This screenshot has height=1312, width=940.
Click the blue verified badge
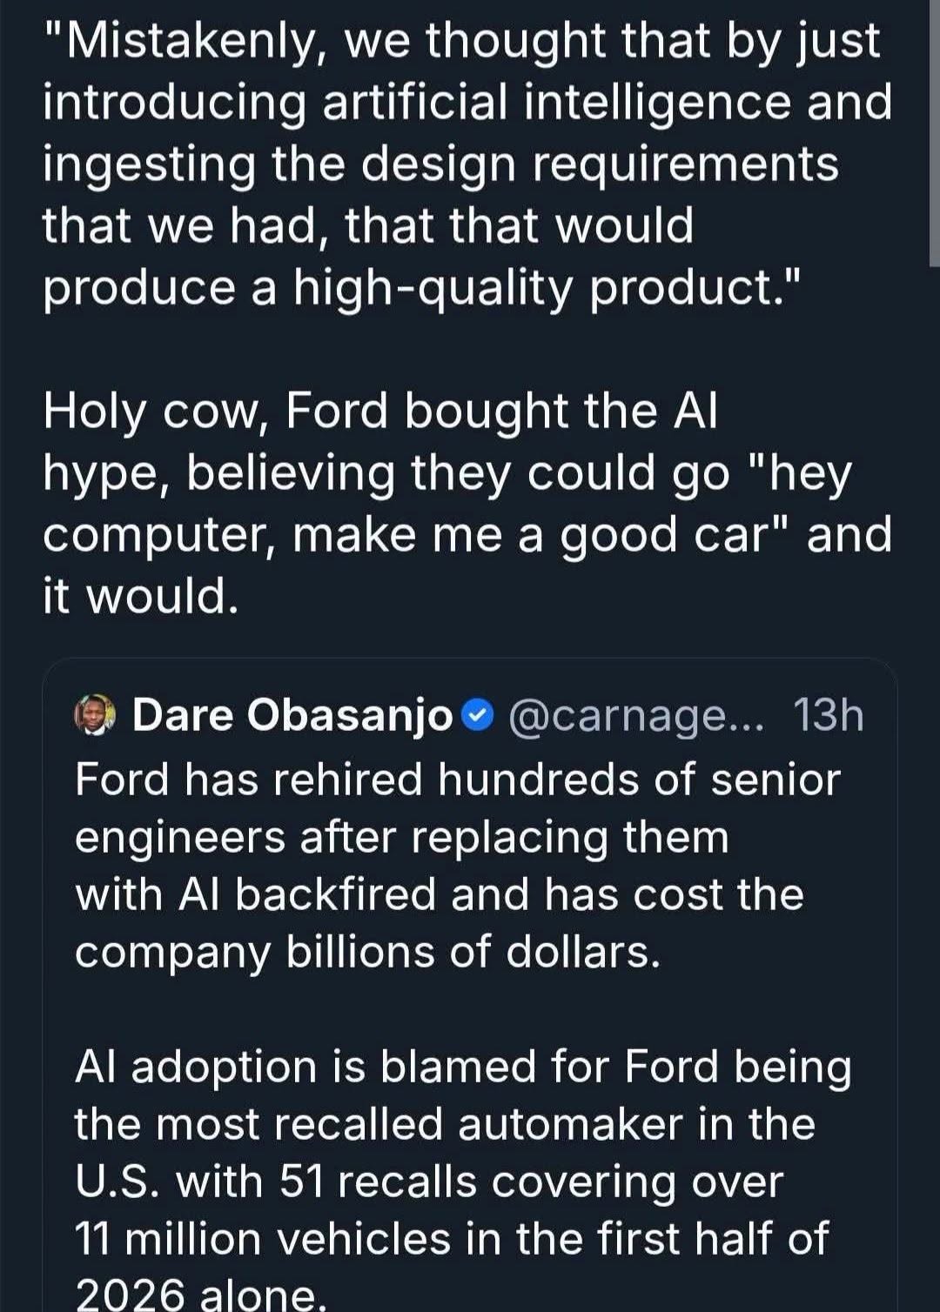click(477, 716)
